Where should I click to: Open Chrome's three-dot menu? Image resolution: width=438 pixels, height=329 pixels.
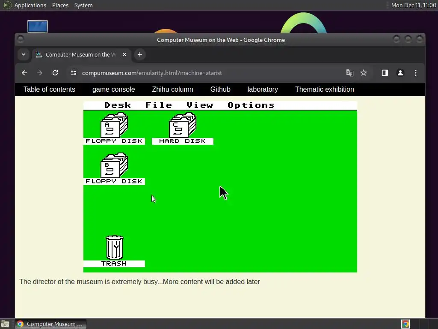point(416,73)
